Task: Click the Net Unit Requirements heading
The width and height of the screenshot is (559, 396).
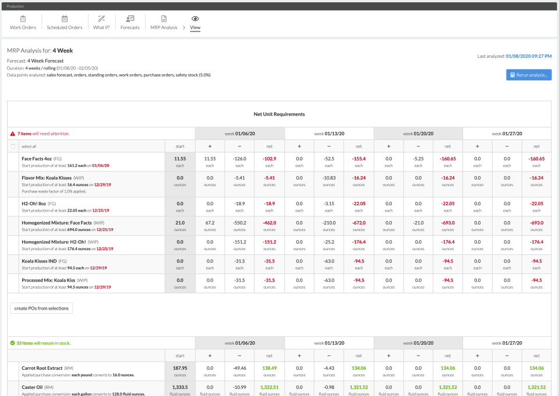Action: point(279,114)
